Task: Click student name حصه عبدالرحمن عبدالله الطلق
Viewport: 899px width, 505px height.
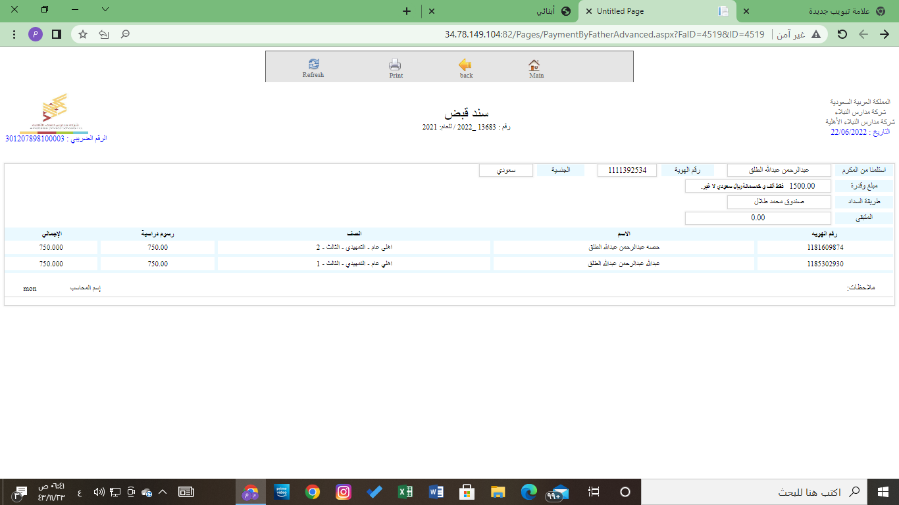Action: (x=623, y=247)
